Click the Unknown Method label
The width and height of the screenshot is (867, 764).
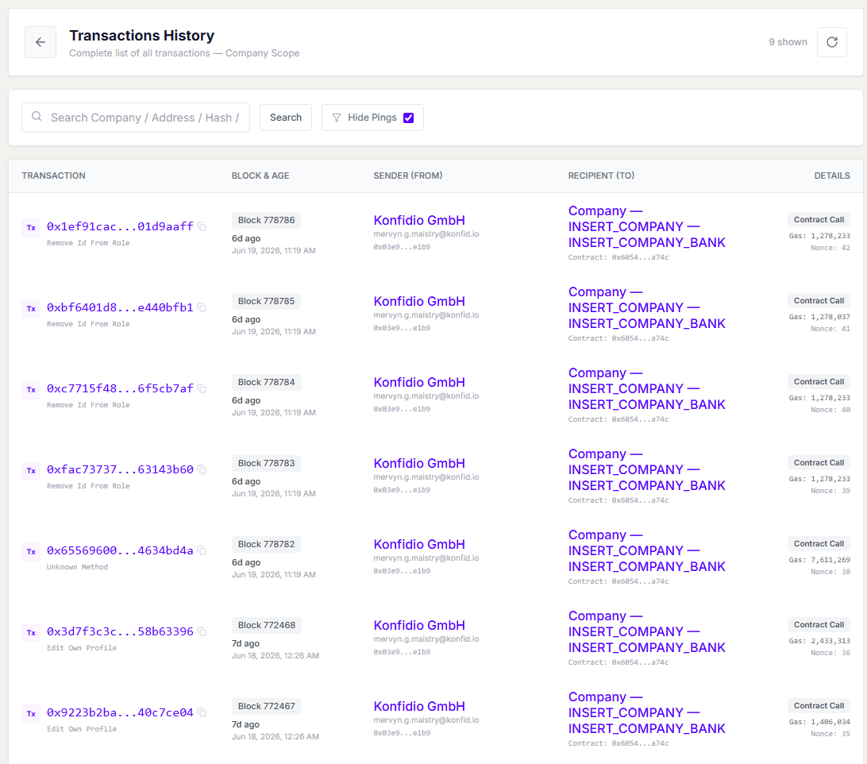coord(78,567)
